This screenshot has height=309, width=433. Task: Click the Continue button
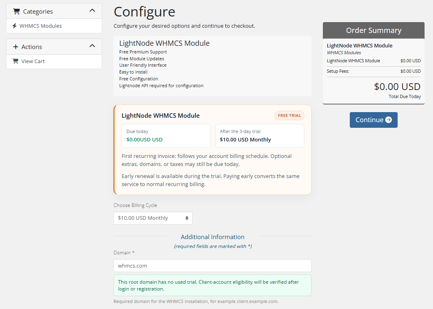373,120
